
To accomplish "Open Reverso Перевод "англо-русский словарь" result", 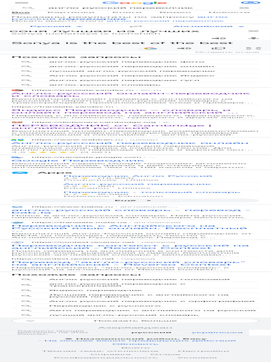I will pyautogui.click(x=128, y=263).
